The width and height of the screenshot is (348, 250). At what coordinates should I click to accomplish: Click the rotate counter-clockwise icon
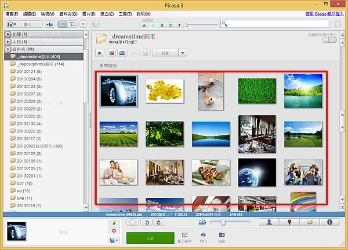pyautogui.click(x=147, y=222)
